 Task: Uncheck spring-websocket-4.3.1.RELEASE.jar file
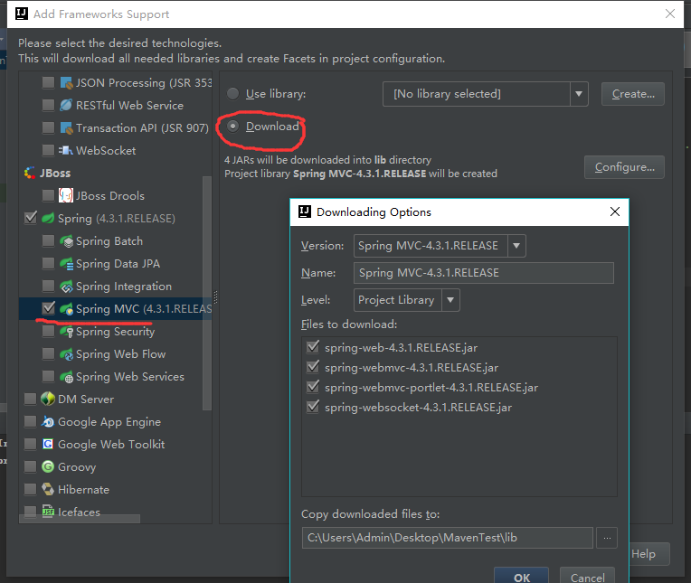(313, 407)
